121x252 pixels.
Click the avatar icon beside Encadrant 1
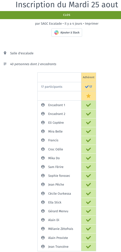(43, 105)
